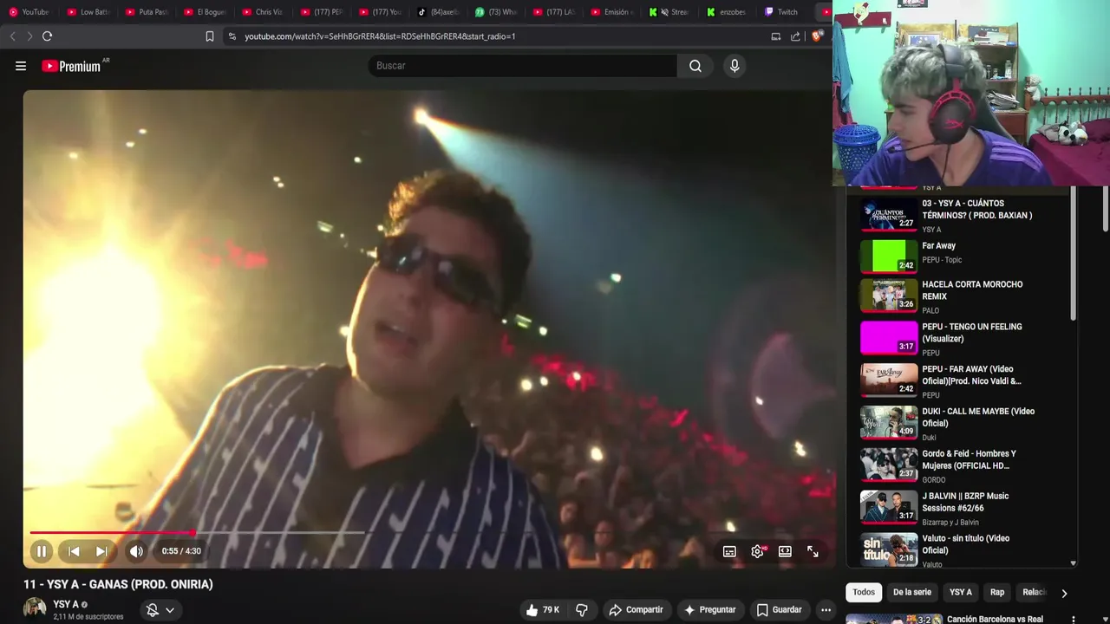Switch to enzobes Kick browser tab
Image resolution: width=1110 pixels, height=624 pixels.
727,12
